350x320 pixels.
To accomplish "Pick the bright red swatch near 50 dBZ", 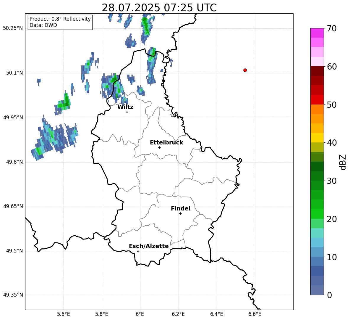I will (317, 100).
